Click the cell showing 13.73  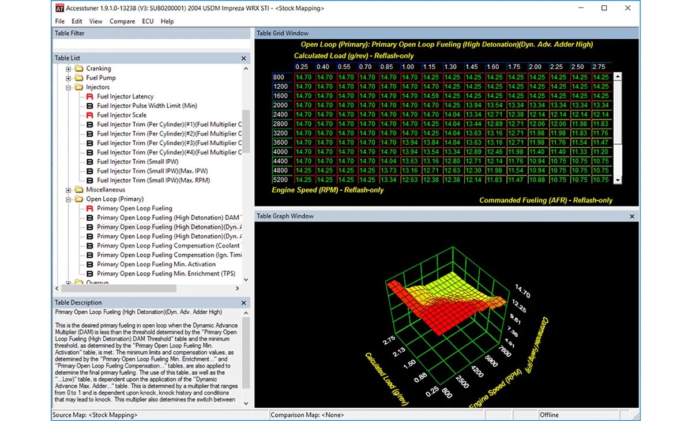[x=389, y=171]
